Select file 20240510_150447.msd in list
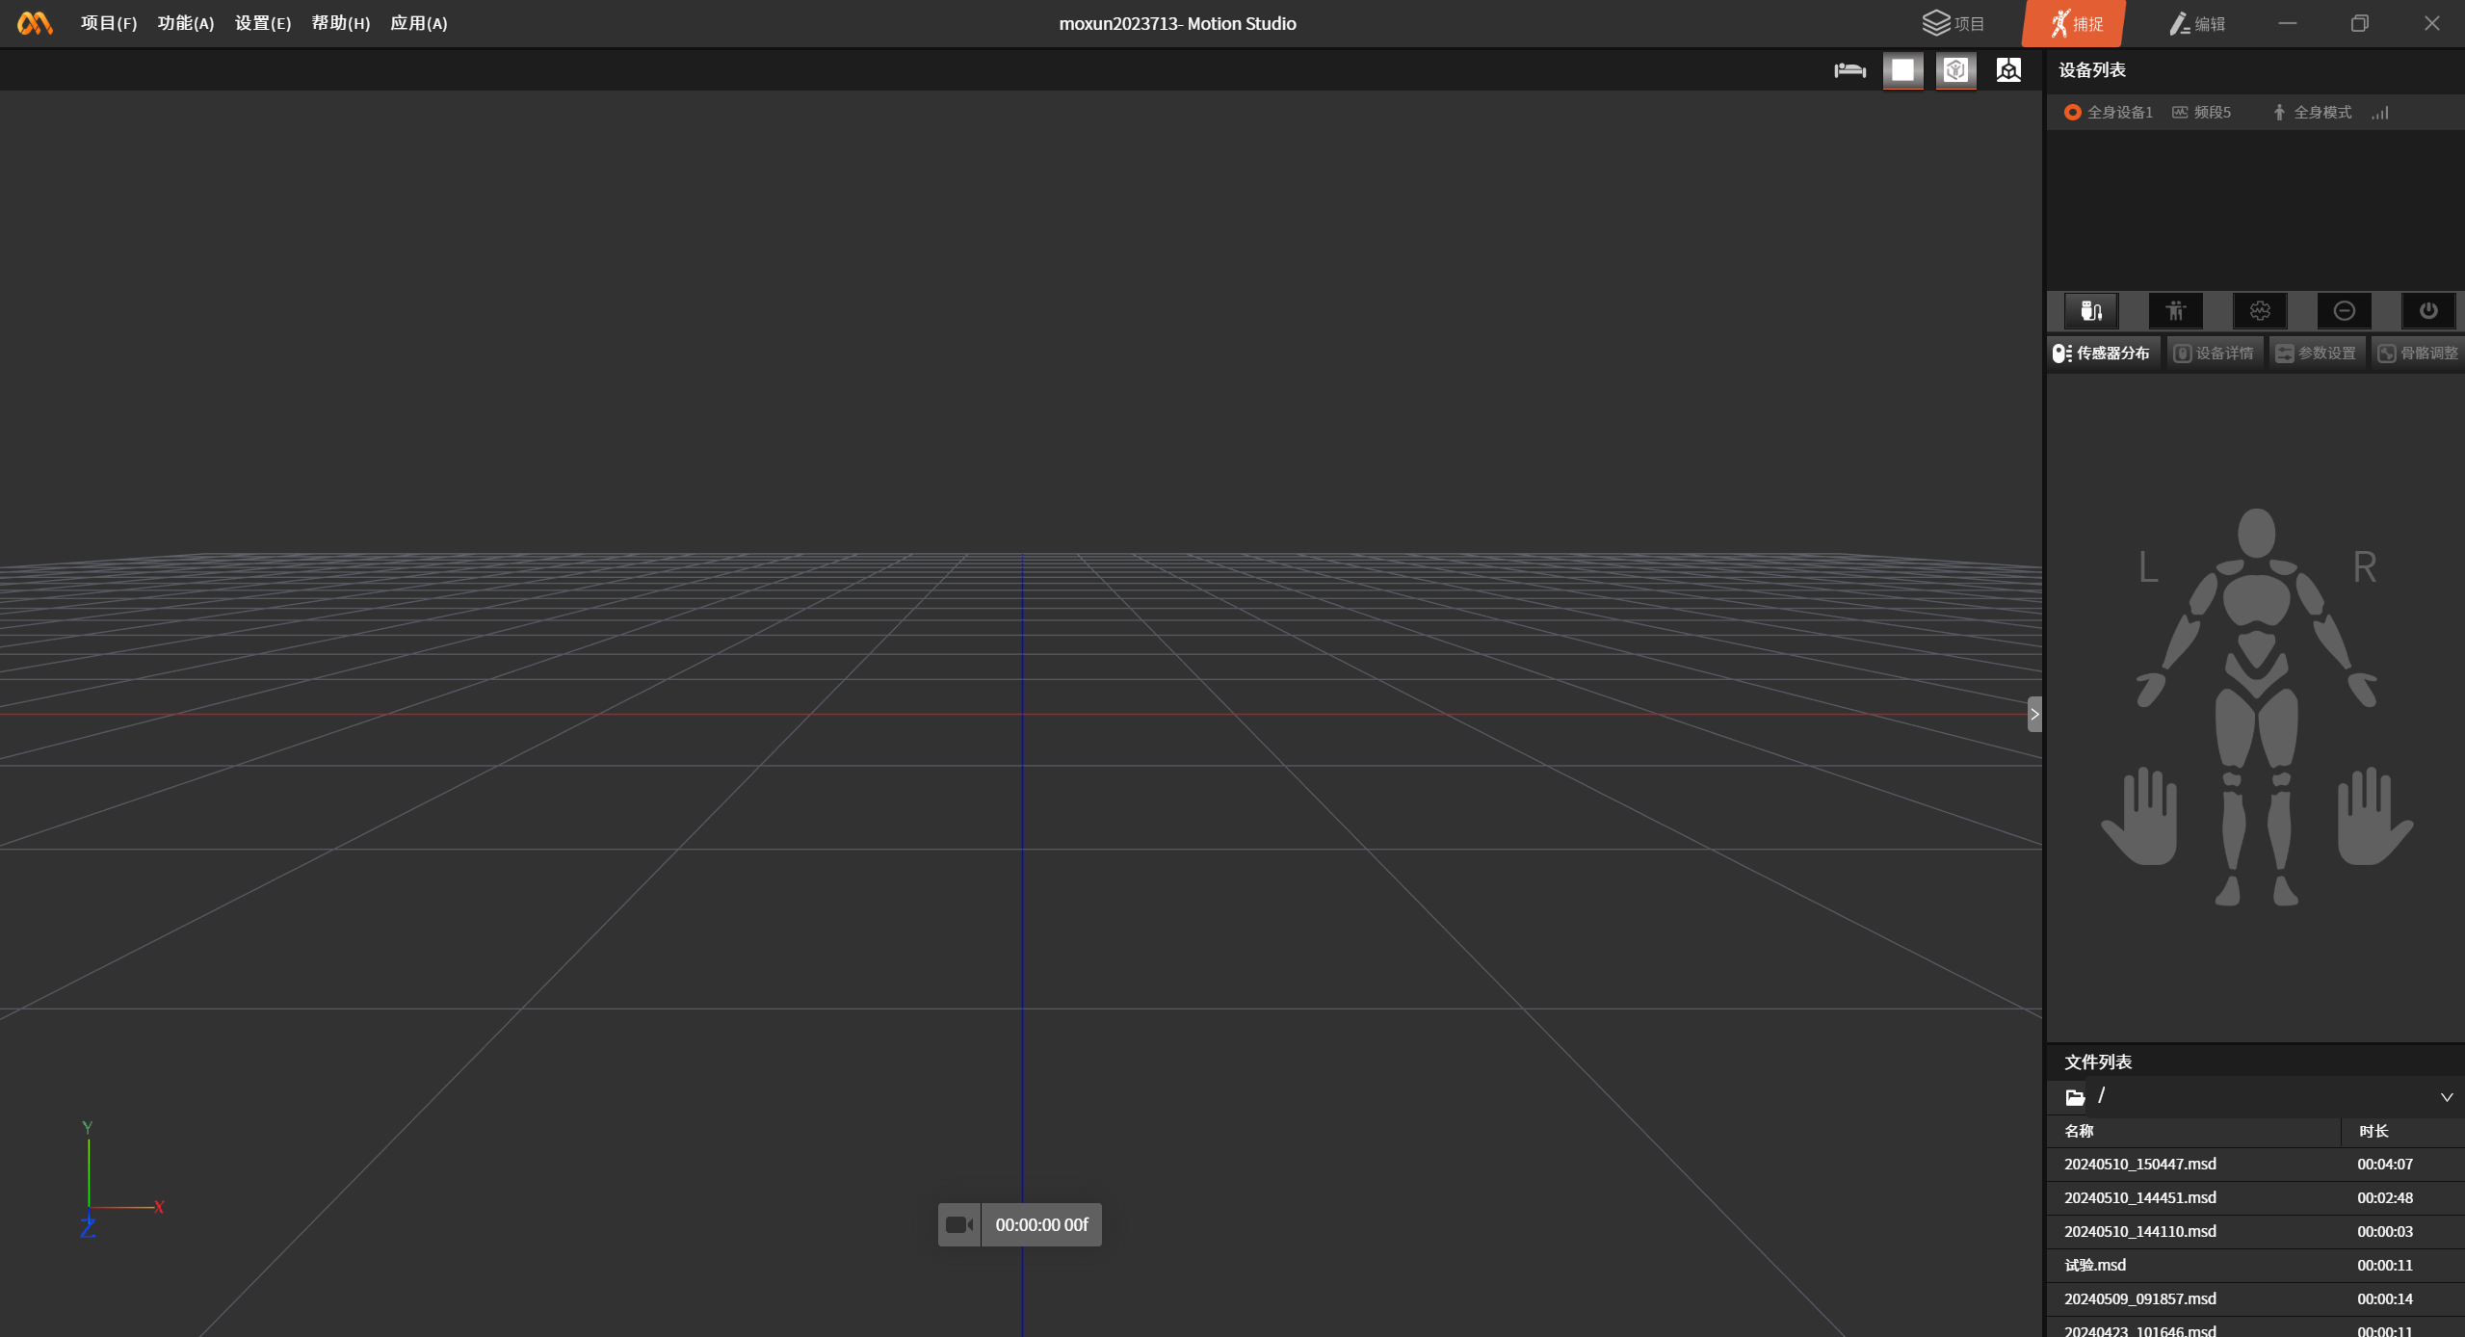 [2139, 1164]
